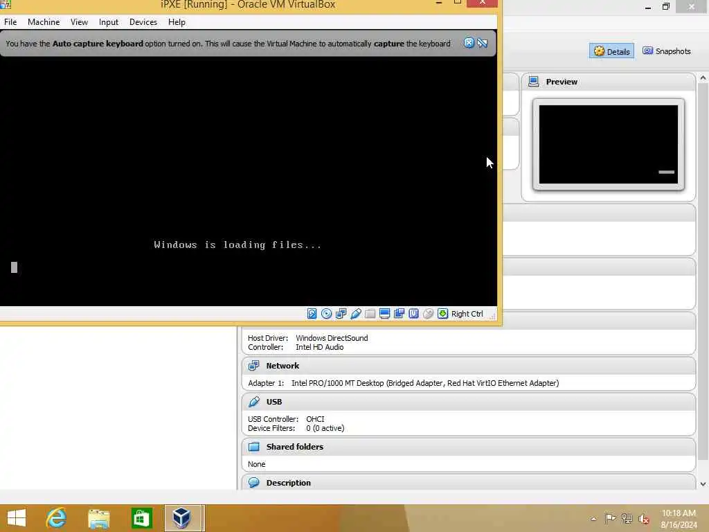Screen dimensions: 709x532
Task: Dismiss the auto capture keyboard notification
Action: (469, 43)
